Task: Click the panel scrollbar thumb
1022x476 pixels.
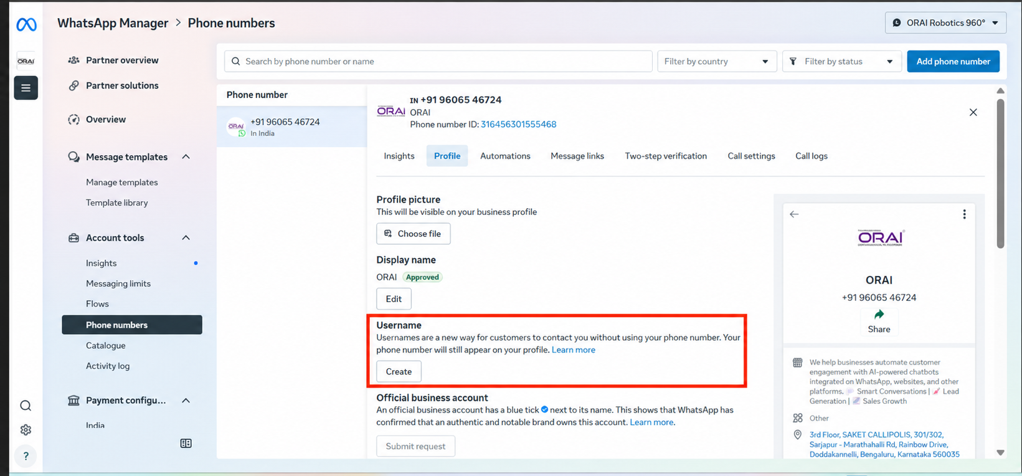Action: pyautogui.click(x=1000, y=173)
